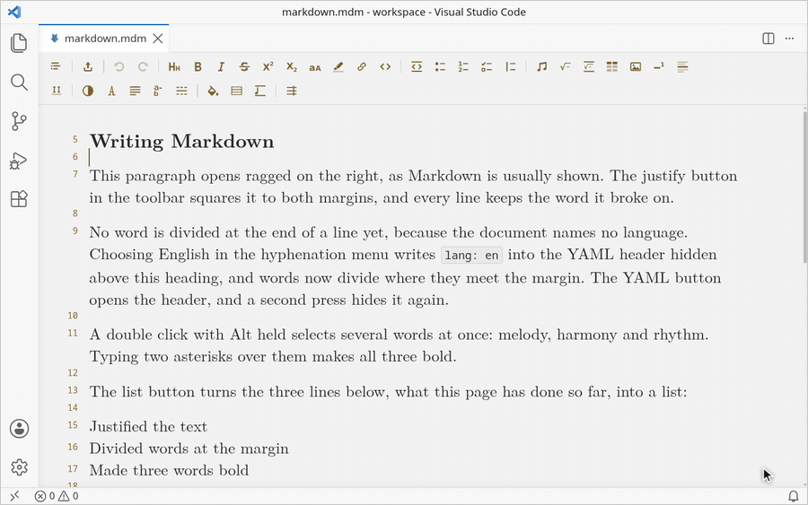
Task: Open the Explorer view in the activity bar
Action: coord(19,43)
